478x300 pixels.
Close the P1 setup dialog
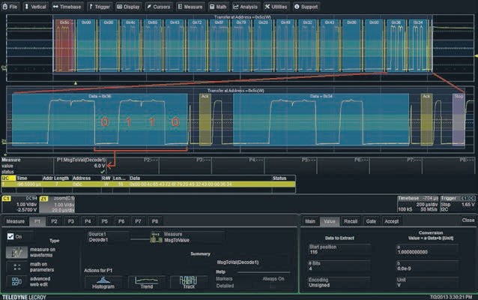[x=468, y=220]
